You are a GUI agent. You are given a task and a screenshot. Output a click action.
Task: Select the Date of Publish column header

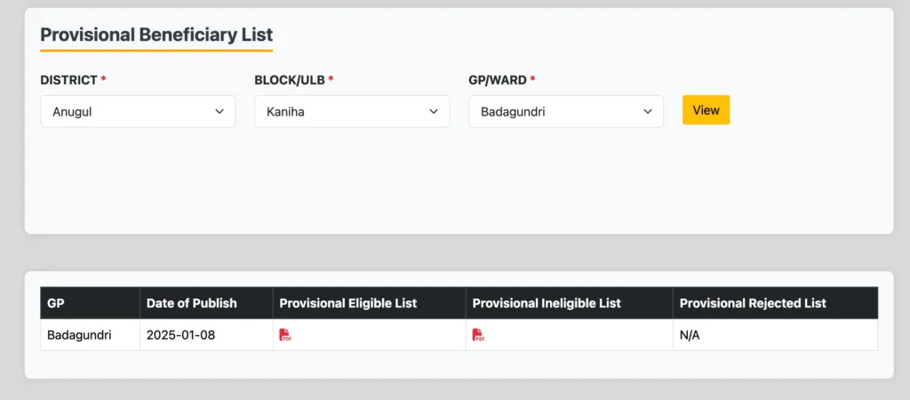(192, 303)
